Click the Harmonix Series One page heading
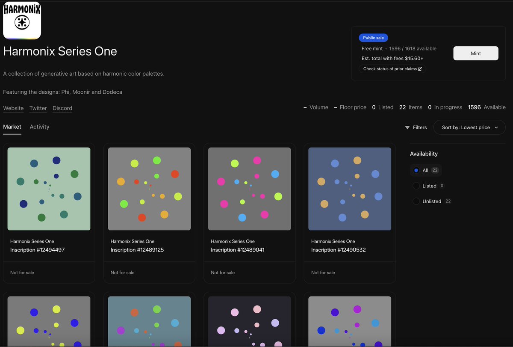This screenshot has height=347, width=513. point(60,51)
